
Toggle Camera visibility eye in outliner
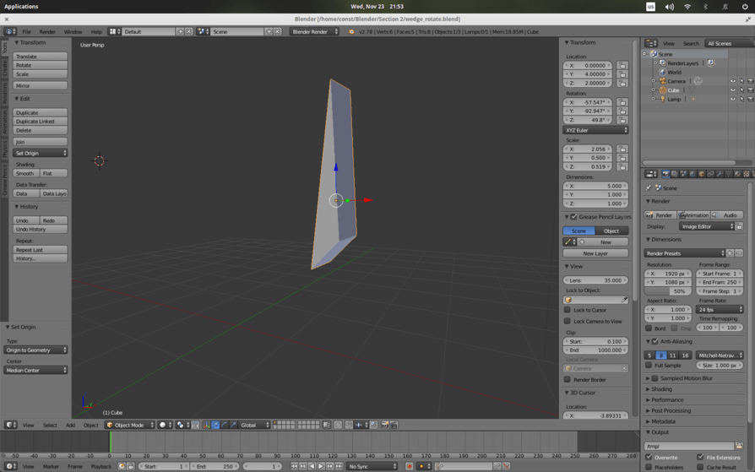(732, 81)
